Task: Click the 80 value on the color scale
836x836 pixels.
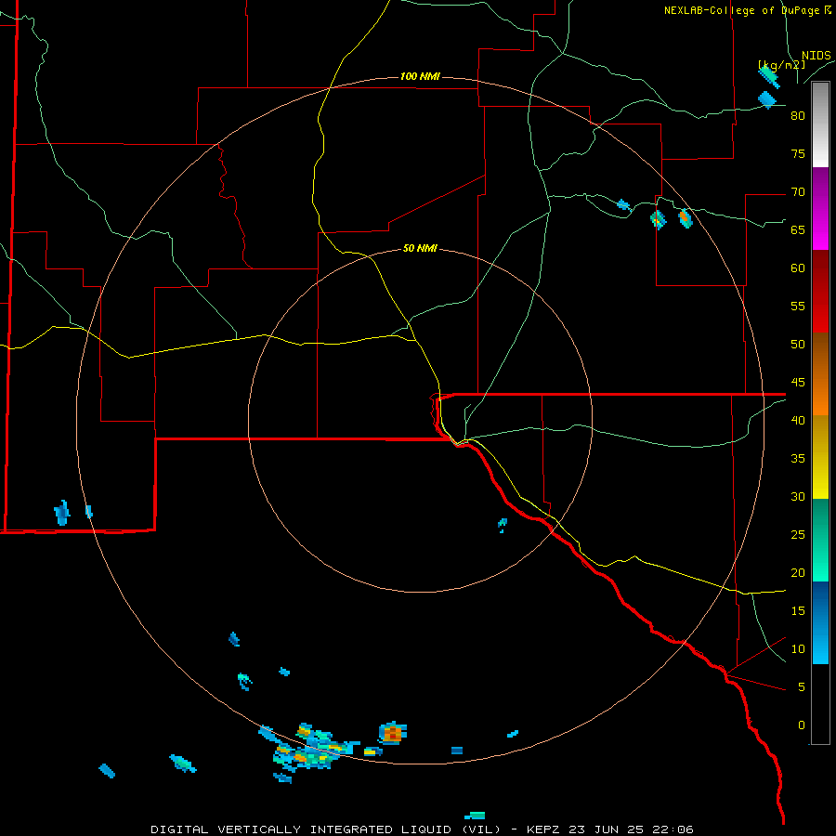Action: (798, 116)
